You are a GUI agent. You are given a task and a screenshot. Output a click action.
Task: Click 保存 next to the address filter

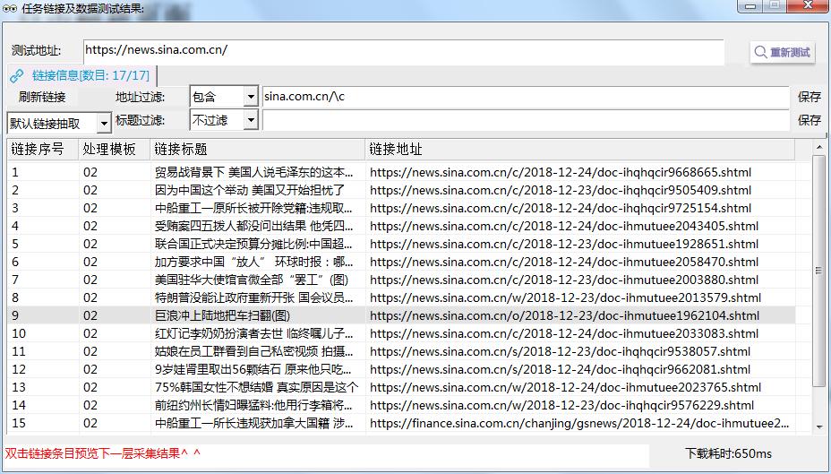(810, 97)
